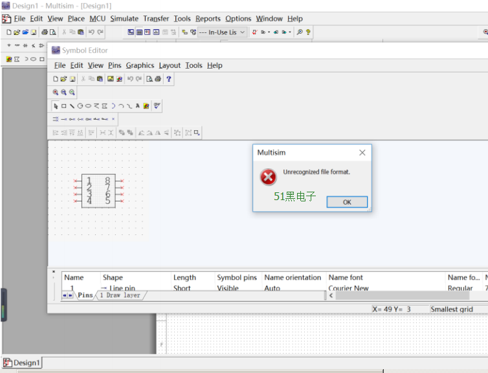Click the first (red) zoom magnifier icon
488x373 pixels.
point(56,93)
